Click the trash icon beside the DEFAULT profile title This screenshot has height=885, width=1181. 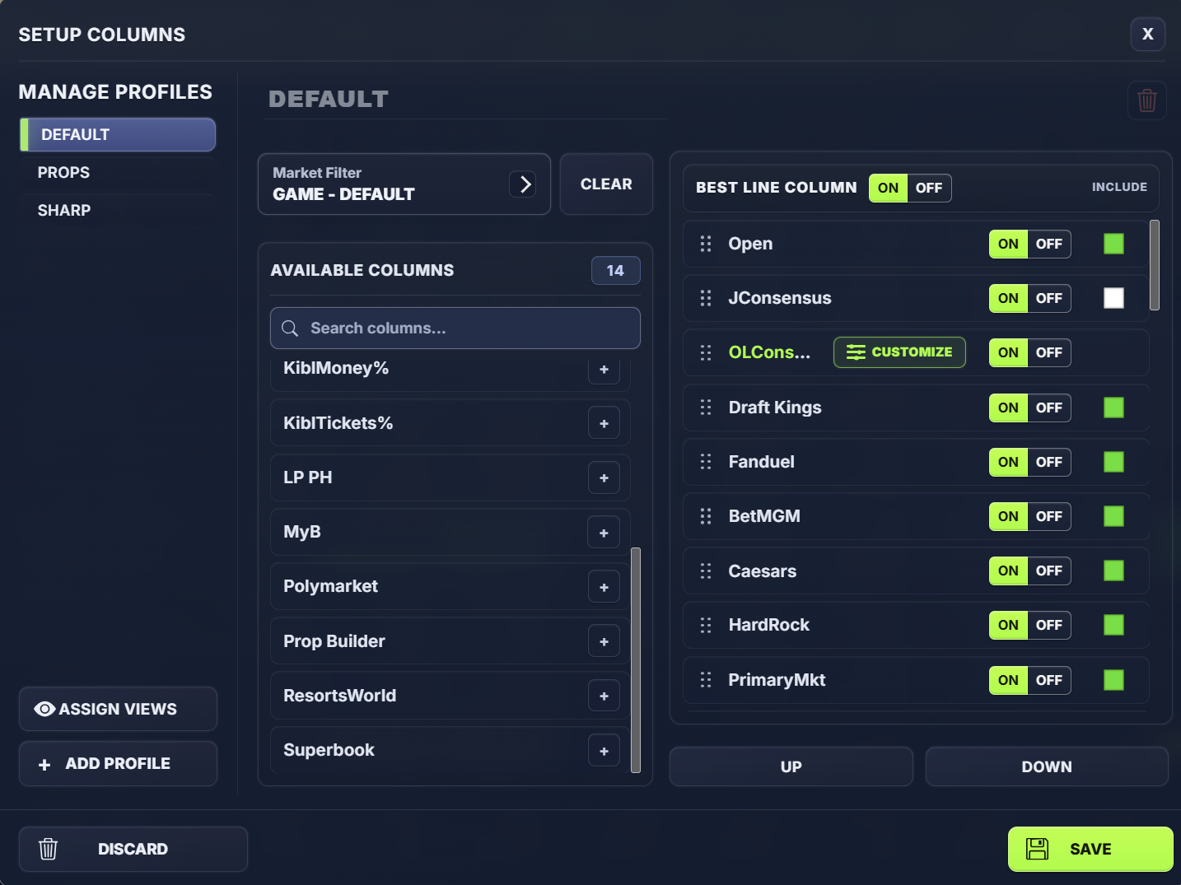pyautogui.click(x=1146, y=100)
